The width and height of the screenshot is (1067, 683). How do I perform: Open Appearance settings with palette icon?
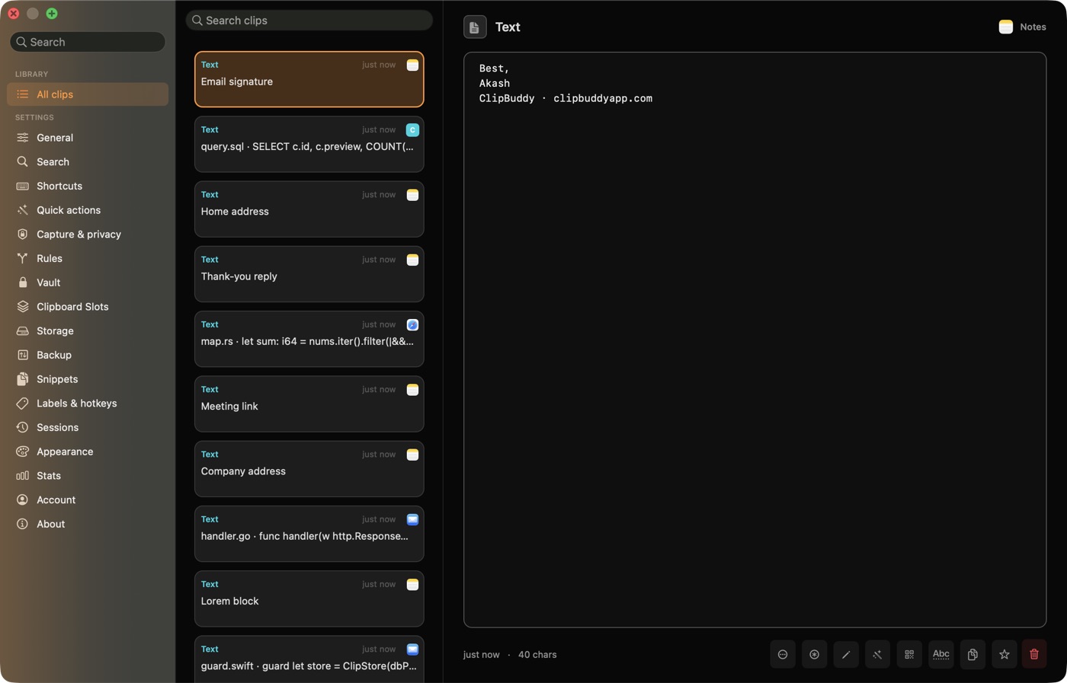[88, 452]
